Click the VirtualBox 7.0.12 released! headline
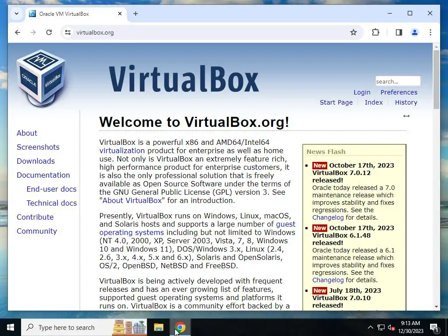 pos(341,177)
